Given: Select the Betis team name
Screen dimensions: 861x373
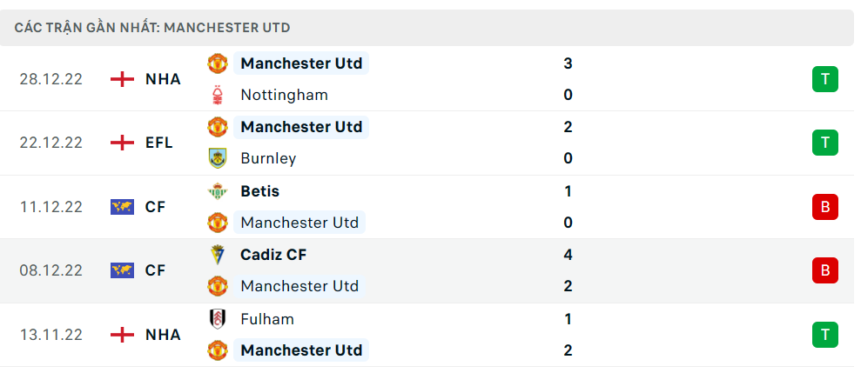Looking at the screenshot, I should pos(259,191).
